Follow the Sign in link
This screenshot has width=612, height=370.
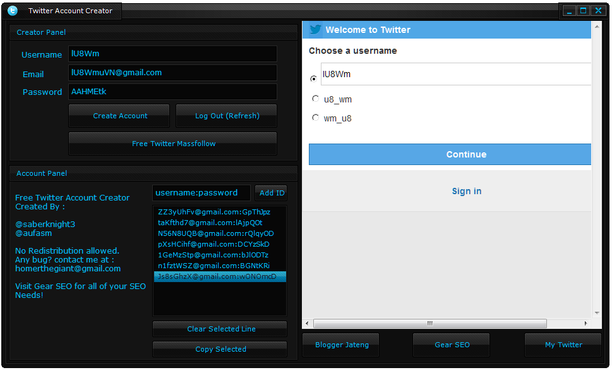click(x=466, y=191)
